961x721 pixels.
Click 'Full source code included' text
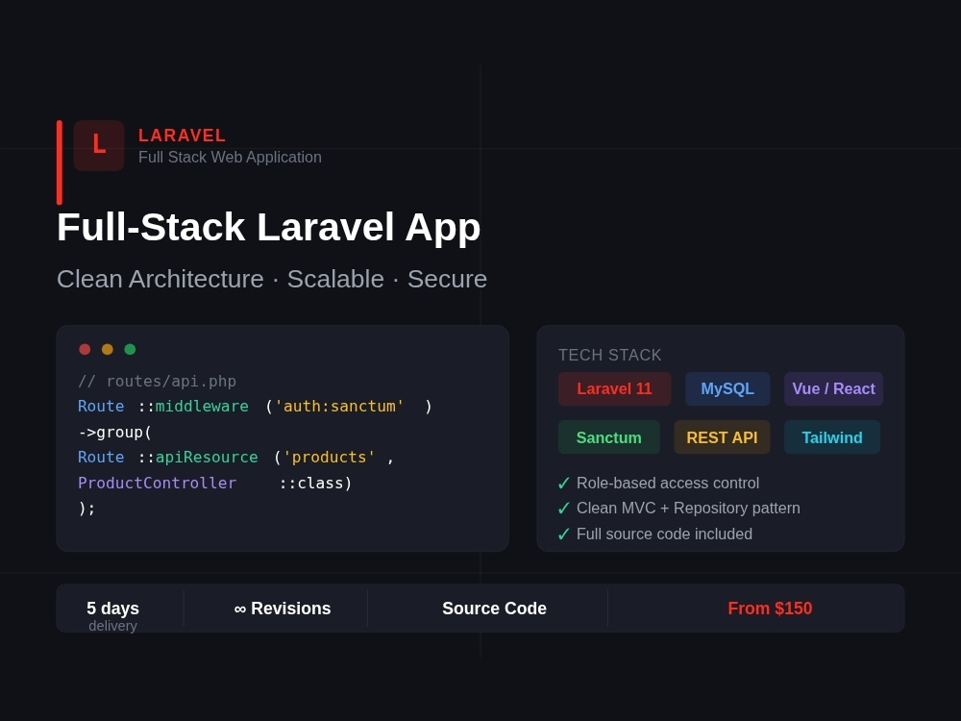point(664,534)
